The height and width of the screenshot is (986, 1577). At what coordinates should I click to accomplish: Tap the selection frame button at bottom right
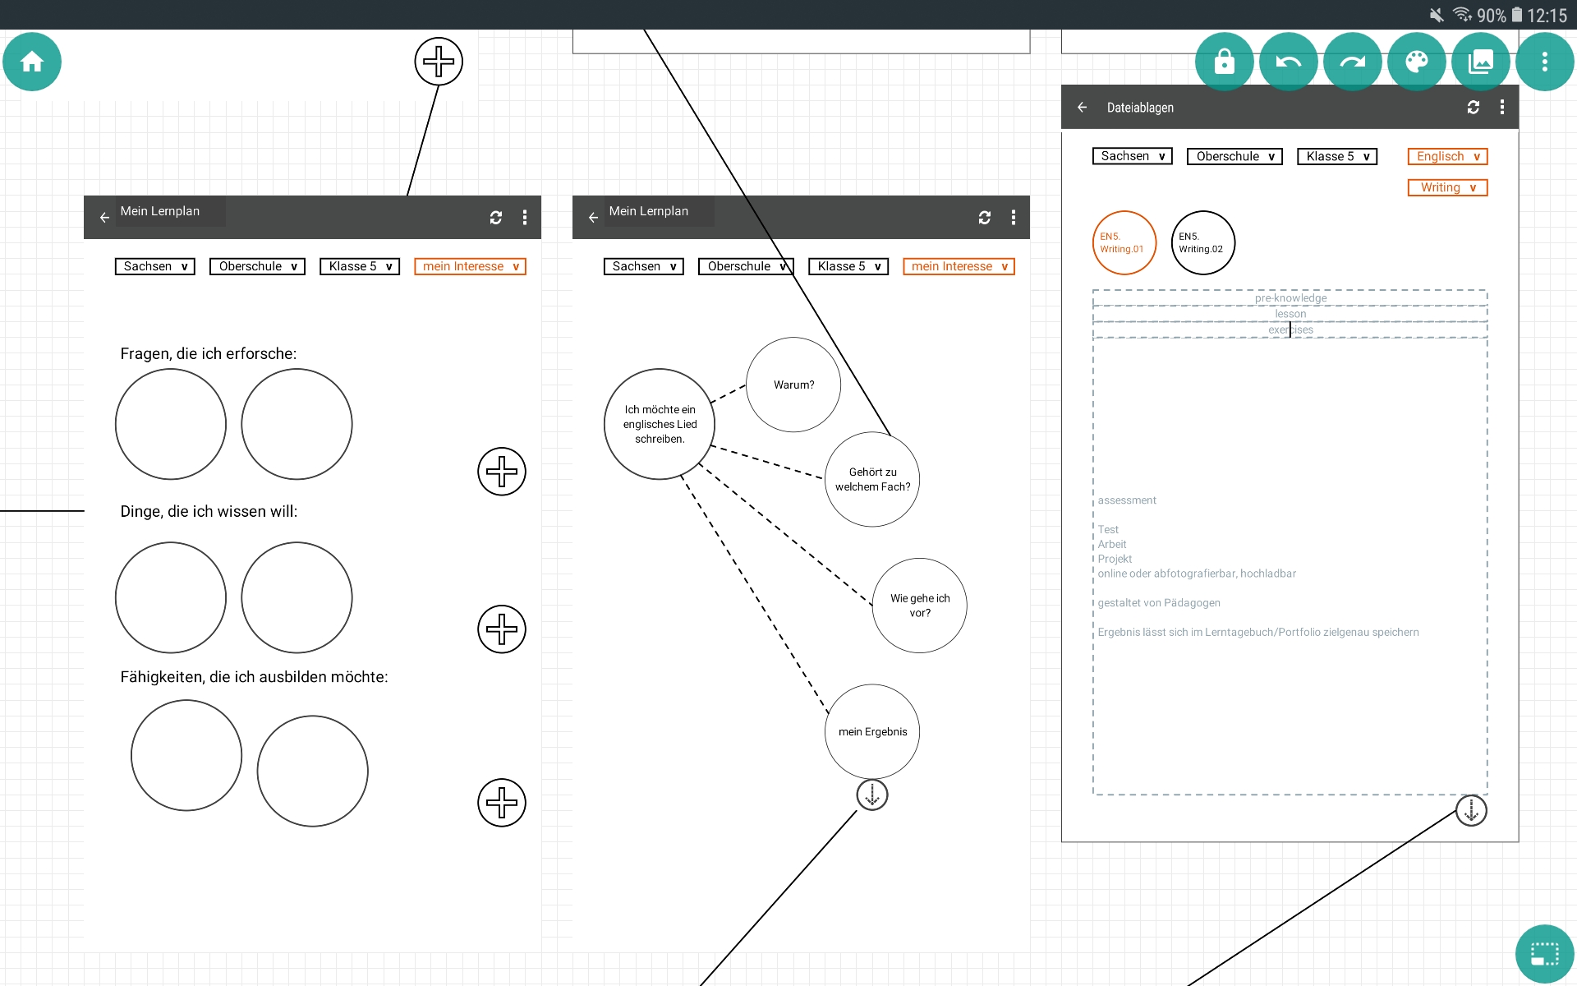1544,954
